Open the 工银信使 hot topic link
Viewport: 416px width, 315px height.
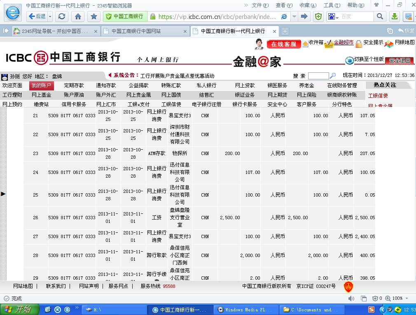coord(378,96)
